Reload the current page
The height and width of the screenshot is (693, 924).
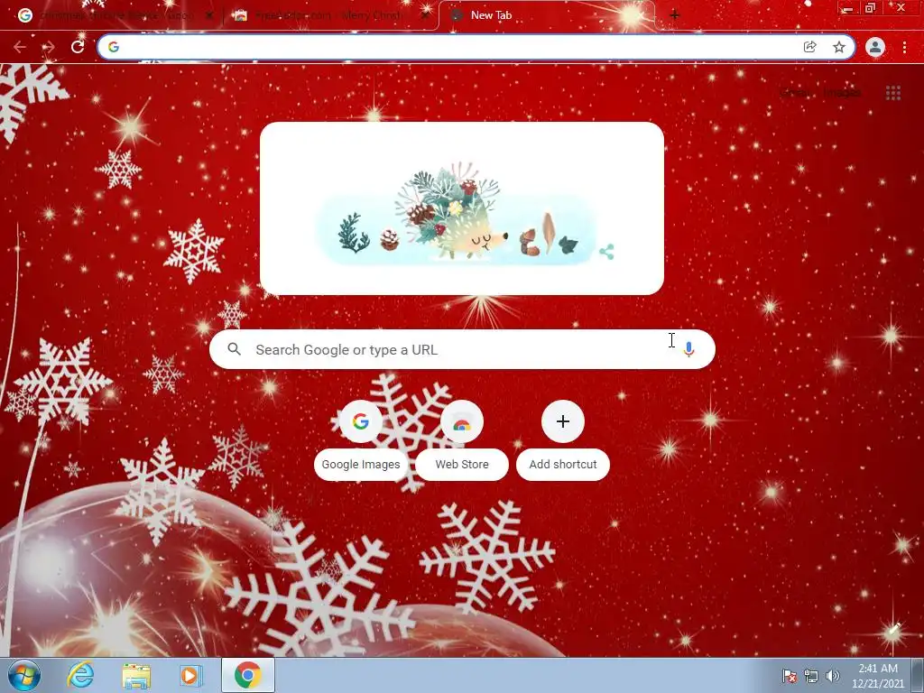pyautogui.click(x=78, y=47)
